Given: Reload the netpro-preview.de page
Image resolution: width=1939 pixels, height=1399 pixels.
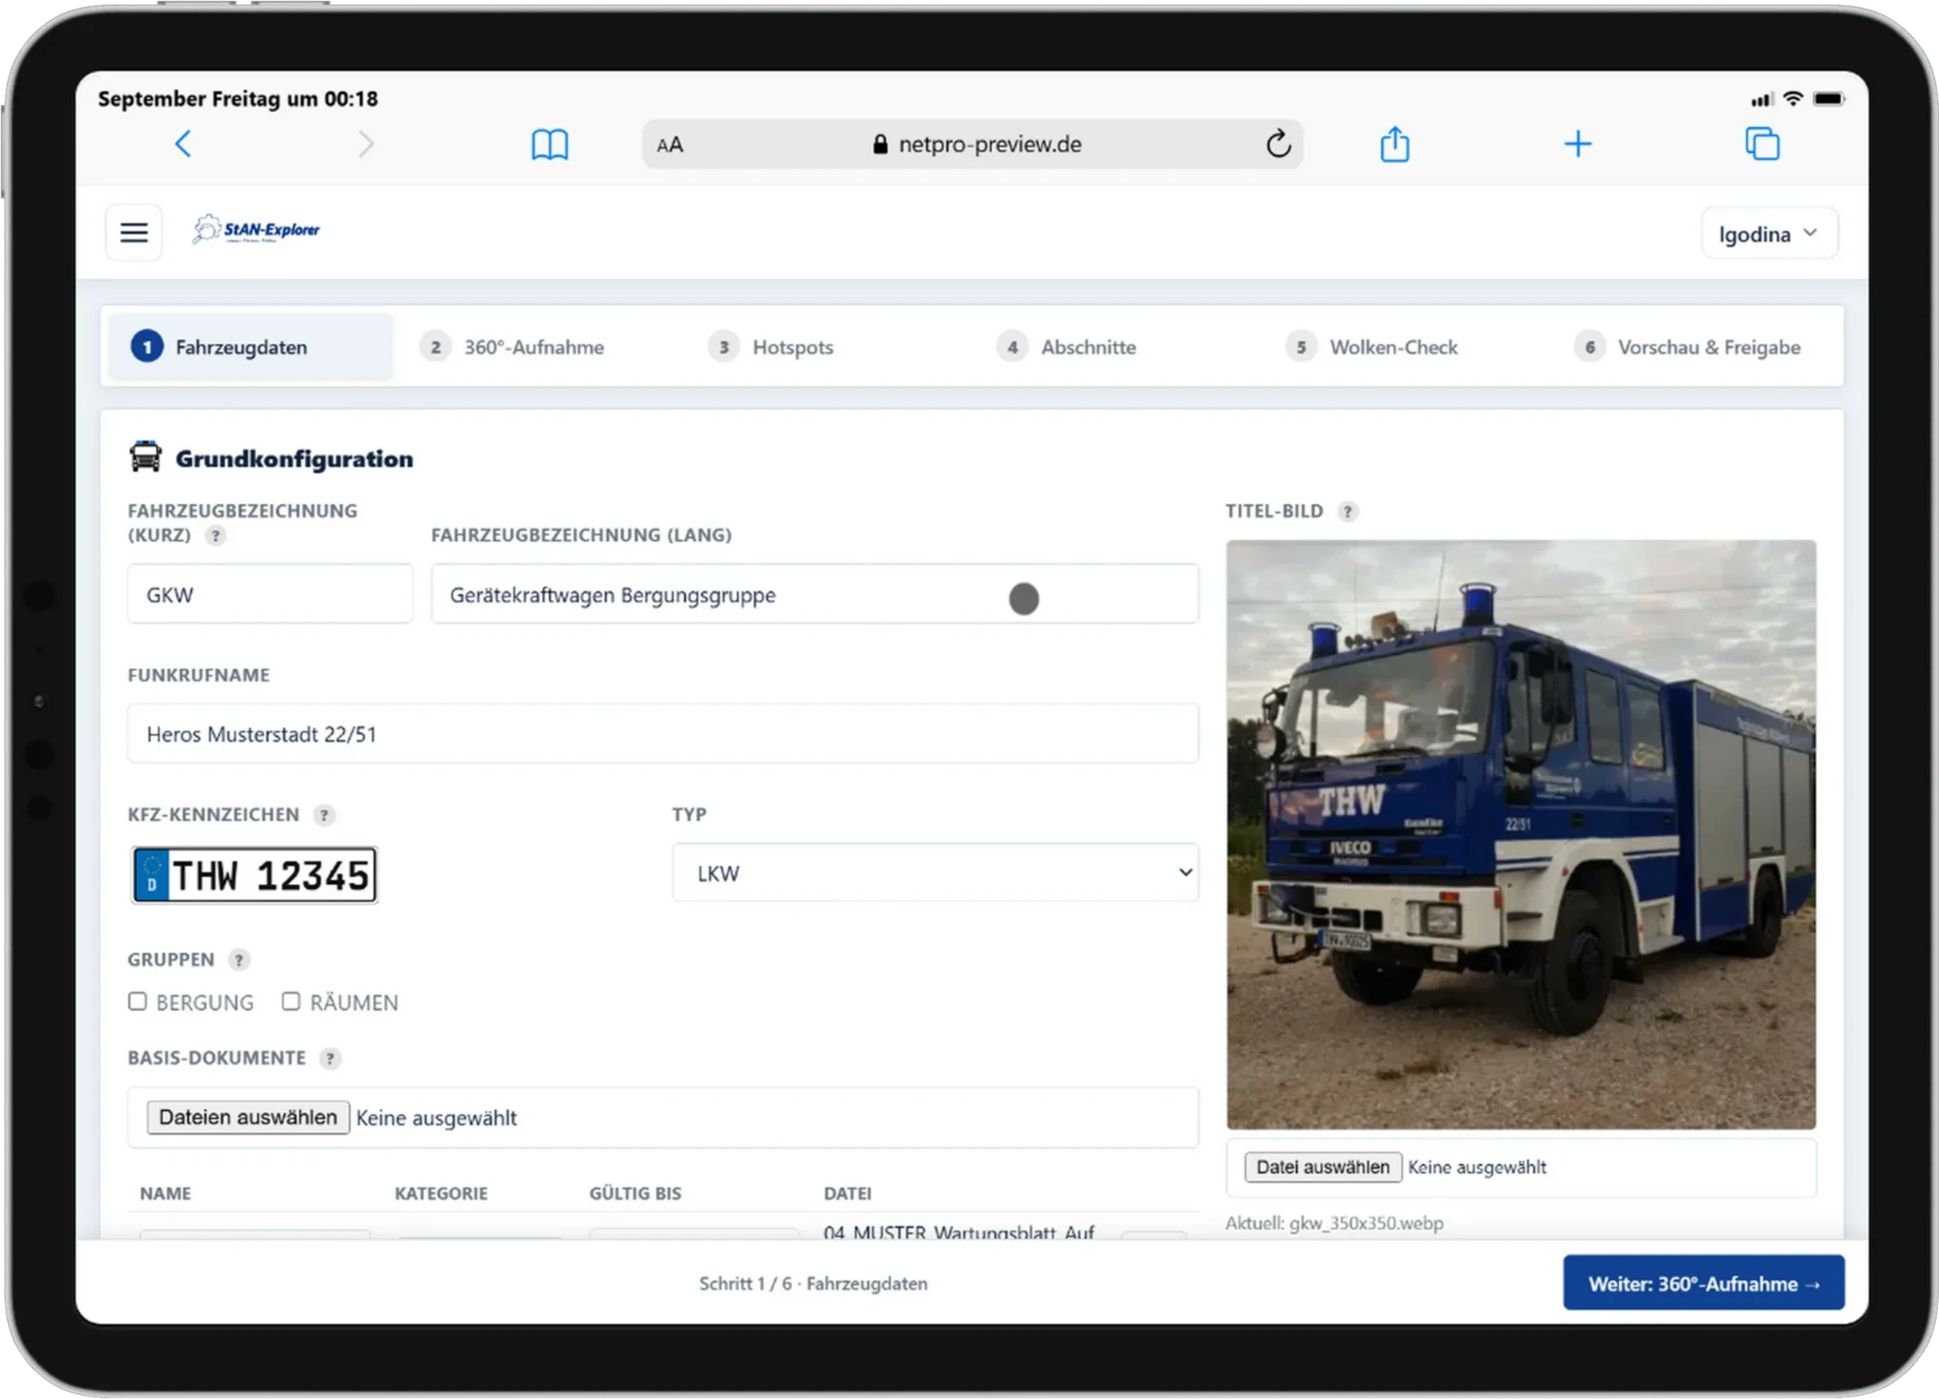Looking at the screenshot, I should pyautogui.click(x=1278, y=144).
